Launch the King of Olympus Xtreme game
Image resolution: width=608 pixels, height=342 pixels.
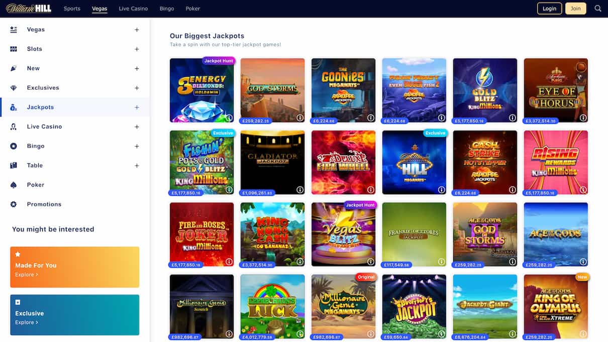[556, 307]
